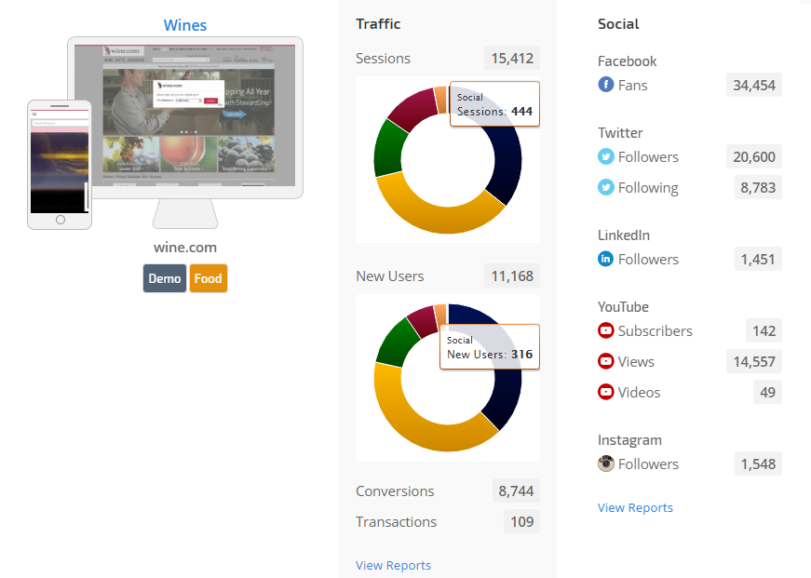The image size is (811, 578).
Task: Open View Reports under Traffic
Action: [393, 565]
